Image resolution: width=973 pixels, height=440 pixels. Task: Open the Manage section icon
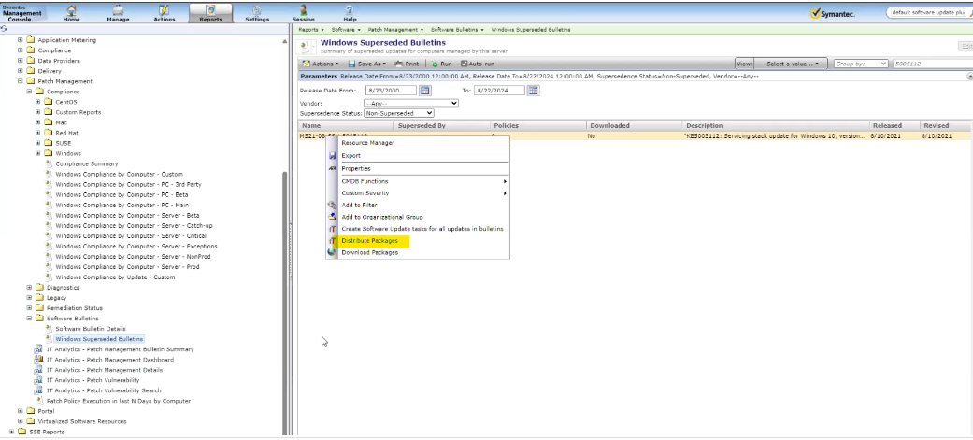pos(118,10)
